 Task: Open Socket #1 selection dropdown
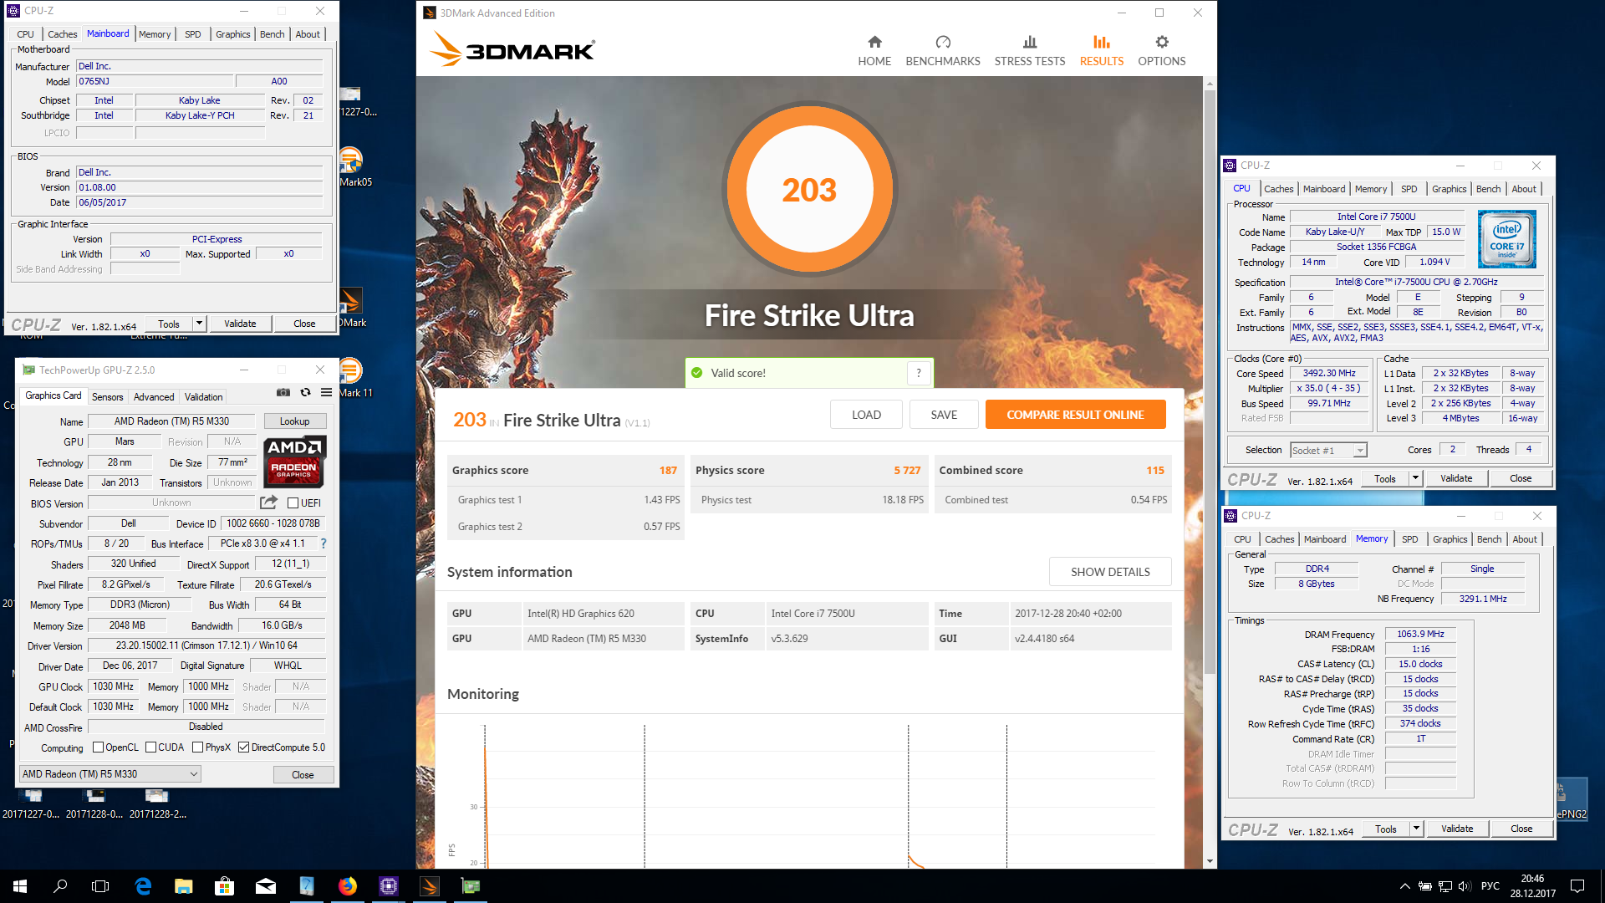tap(1328, 450)
